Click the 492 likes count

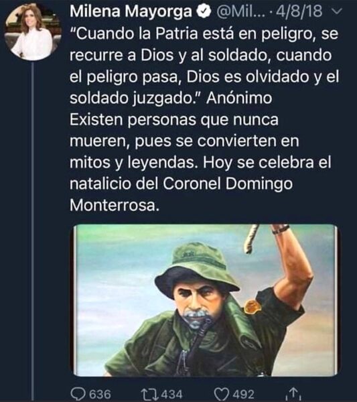[x=243, y=395]
